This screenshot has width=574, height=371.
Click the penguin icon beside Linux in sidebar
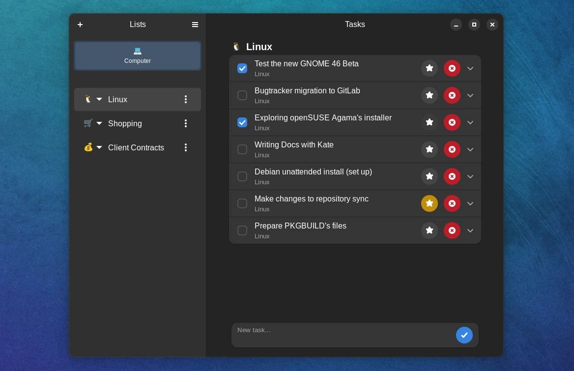(88, 99)
